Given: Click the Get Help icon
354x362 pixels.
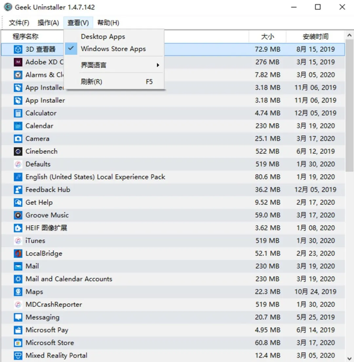Looking at the screenshot, I should (x=18, y=202).
